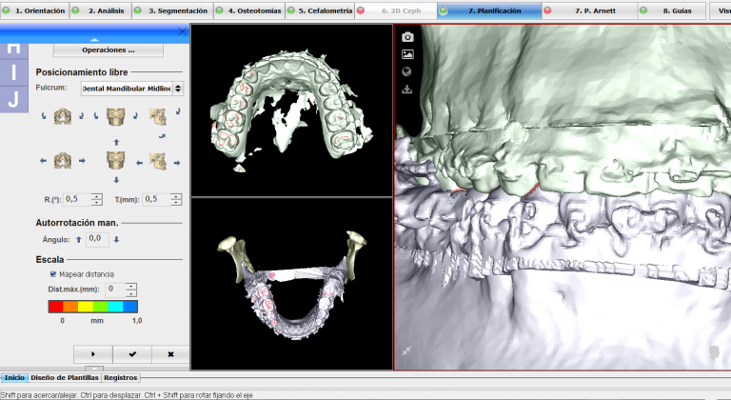The image size is (731, 400).
Task: Open the Diseño de Plantillas tab
Action: pyautogui.click(x=65, y=377)
